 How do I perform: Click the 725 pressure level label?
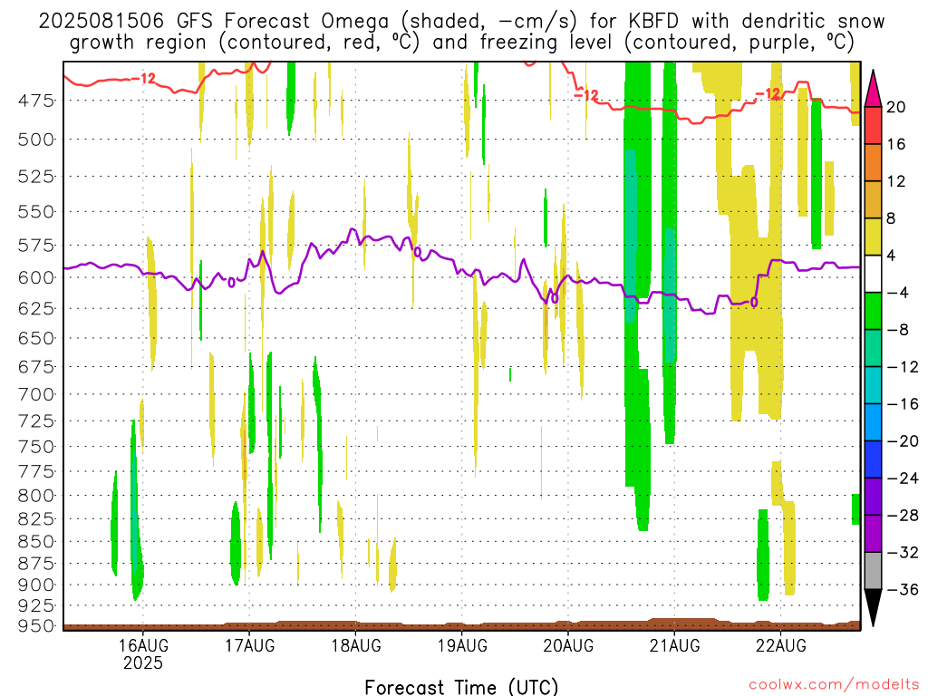tap(36, 420)
